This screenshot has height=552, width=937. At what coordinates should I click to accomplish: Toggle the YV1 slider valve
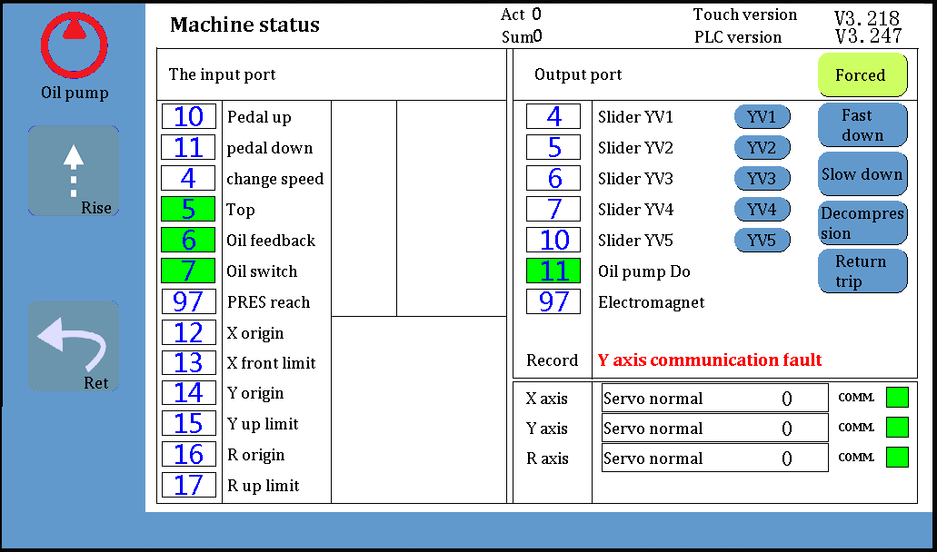pyautogui.click(x=762, y=117)
